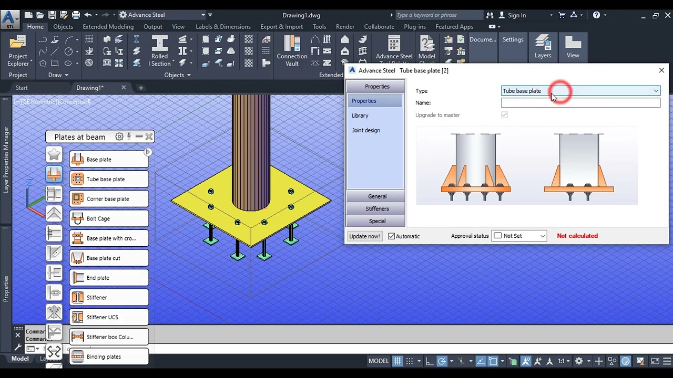
Task: Select Base plate cut connection
Action: click(109, 258)
